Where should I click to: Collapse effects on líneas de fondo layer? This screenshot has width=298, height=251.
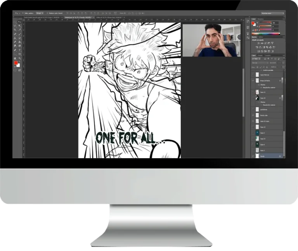(x=282, y=80)
